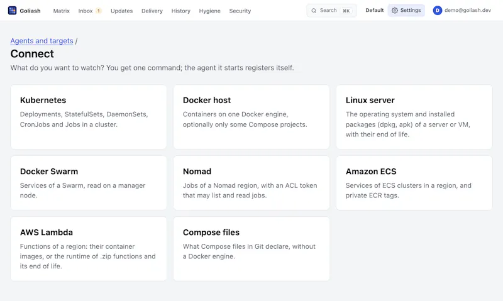The width and height of the screenshot is (503, 301).
Task: Pick the AWS Lambda card
Action: click(x=89, y=249)
